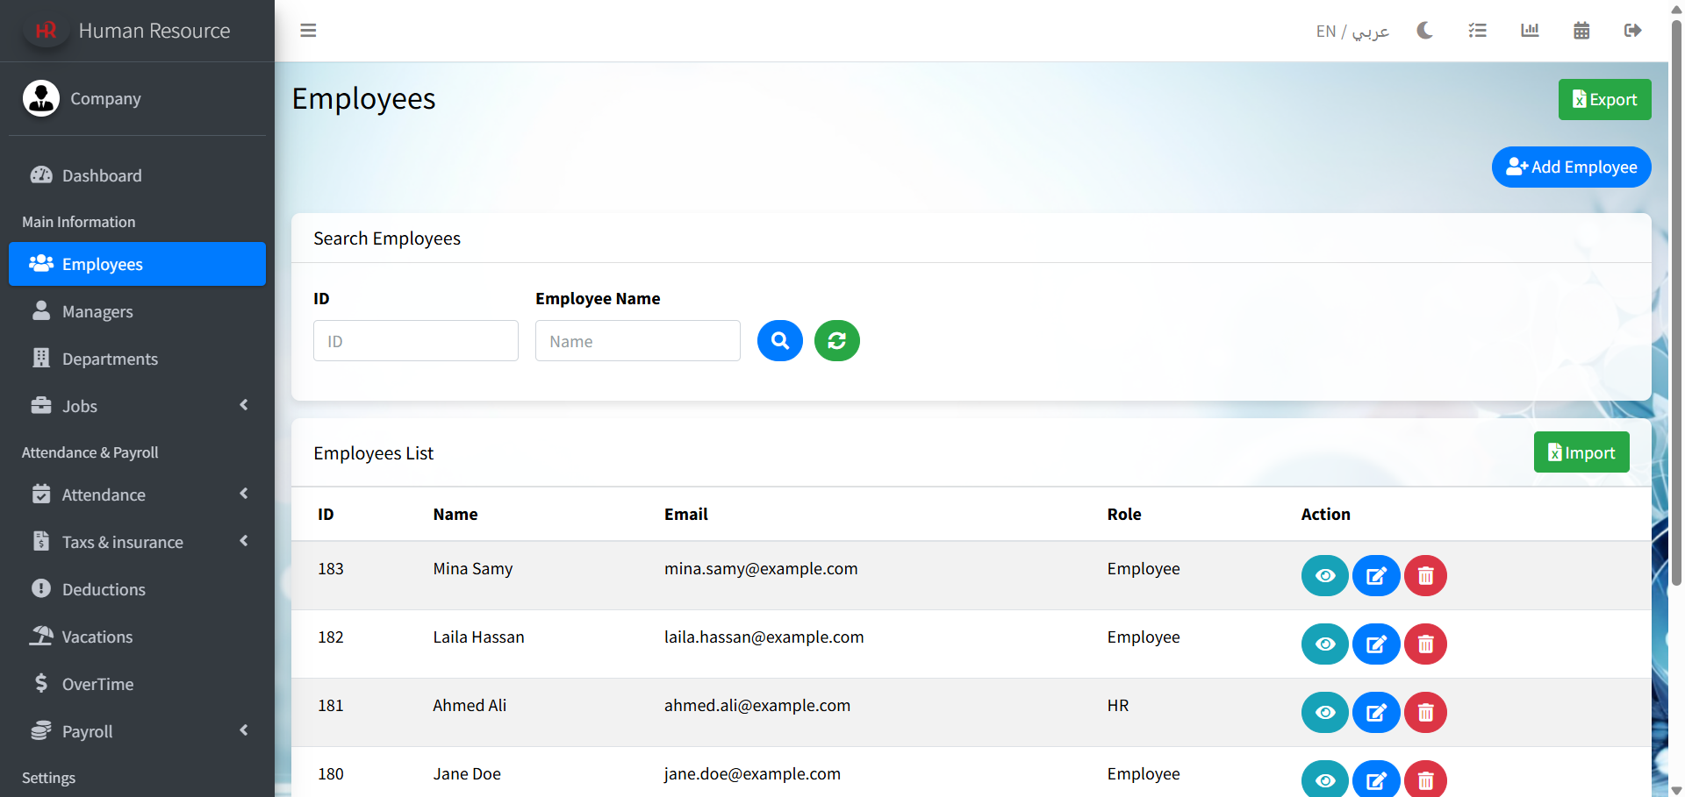Open Vacations in the sidebar

(137, 637)
